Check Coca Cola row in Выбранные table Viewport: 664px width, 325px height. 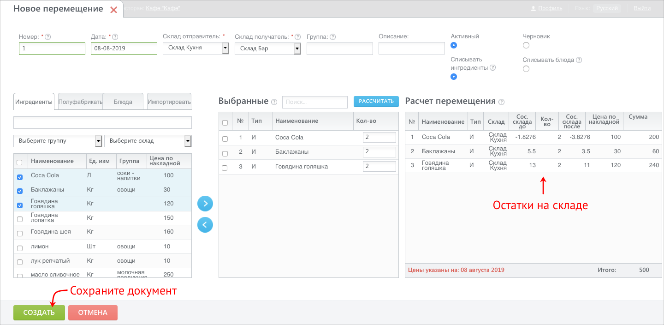[x=225, y=139]
